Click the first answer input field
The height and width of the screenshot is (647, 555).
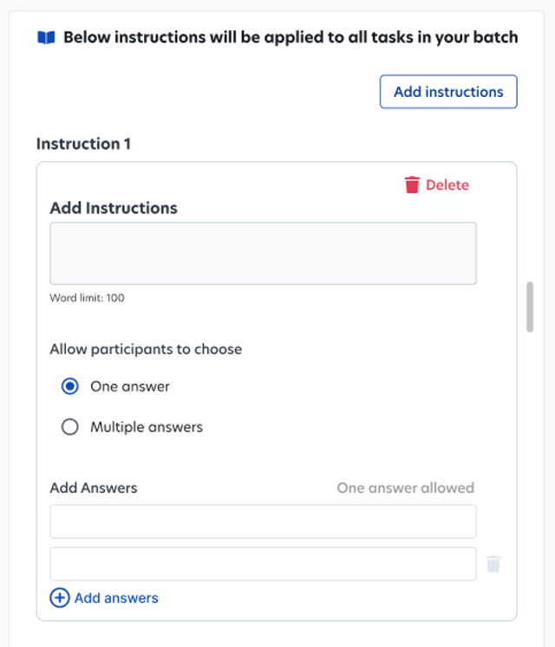[x=264, y=521]
